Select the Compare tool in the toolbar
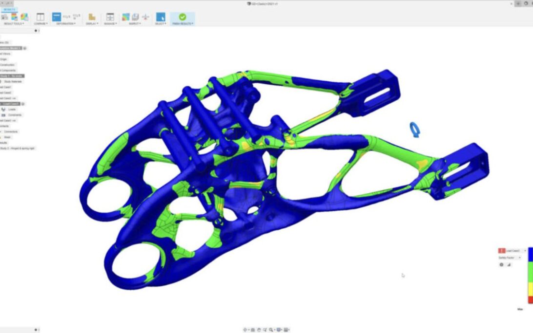Image resolution: width=533 pixels, height=333 pixels. click(x=41, y=16)
